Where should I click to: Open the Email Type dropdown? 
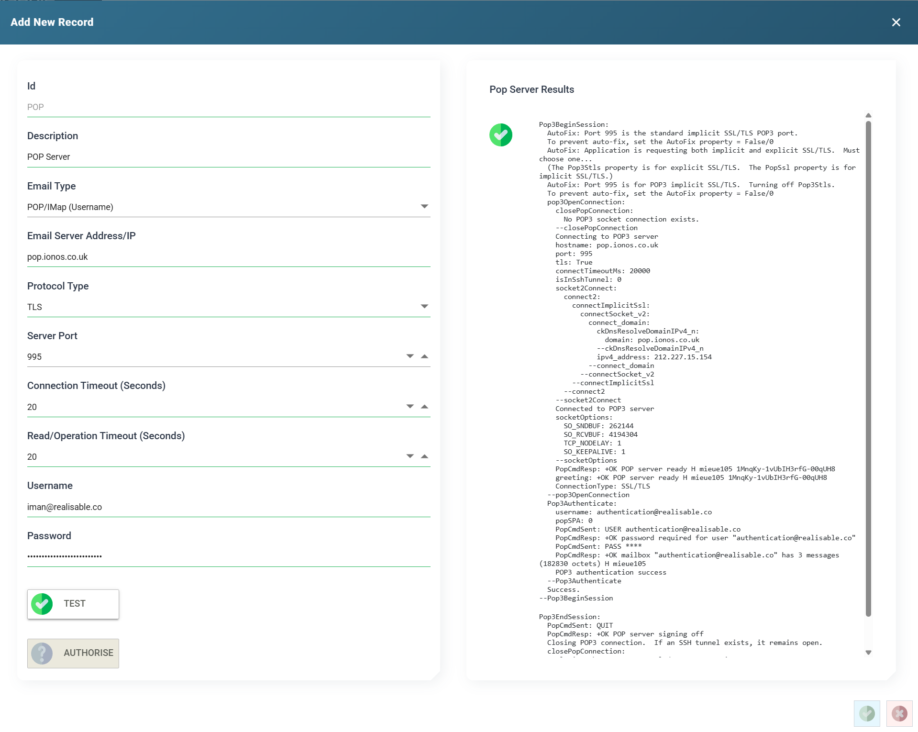click(424, 207)
